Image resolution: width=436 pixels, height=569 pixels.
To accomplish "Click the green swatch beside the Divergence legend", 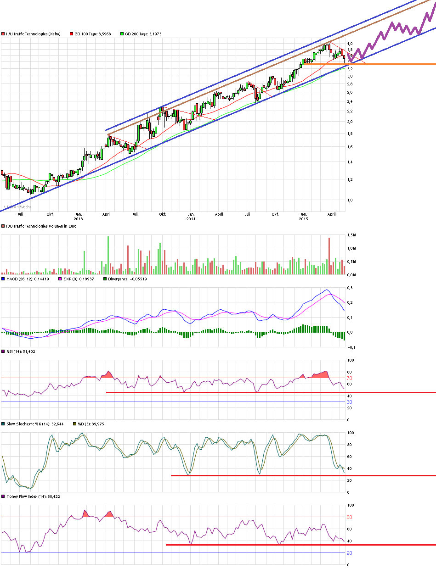I will pos(105,279).
